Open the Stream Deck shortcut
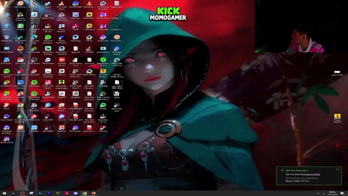This screenshot has width=348, height=196. 48,16
